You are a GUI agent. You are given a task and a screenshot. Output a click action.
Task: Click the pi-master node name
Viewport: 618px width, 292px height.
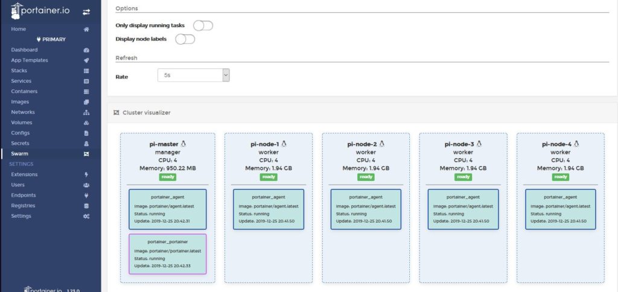click(164, 144)
